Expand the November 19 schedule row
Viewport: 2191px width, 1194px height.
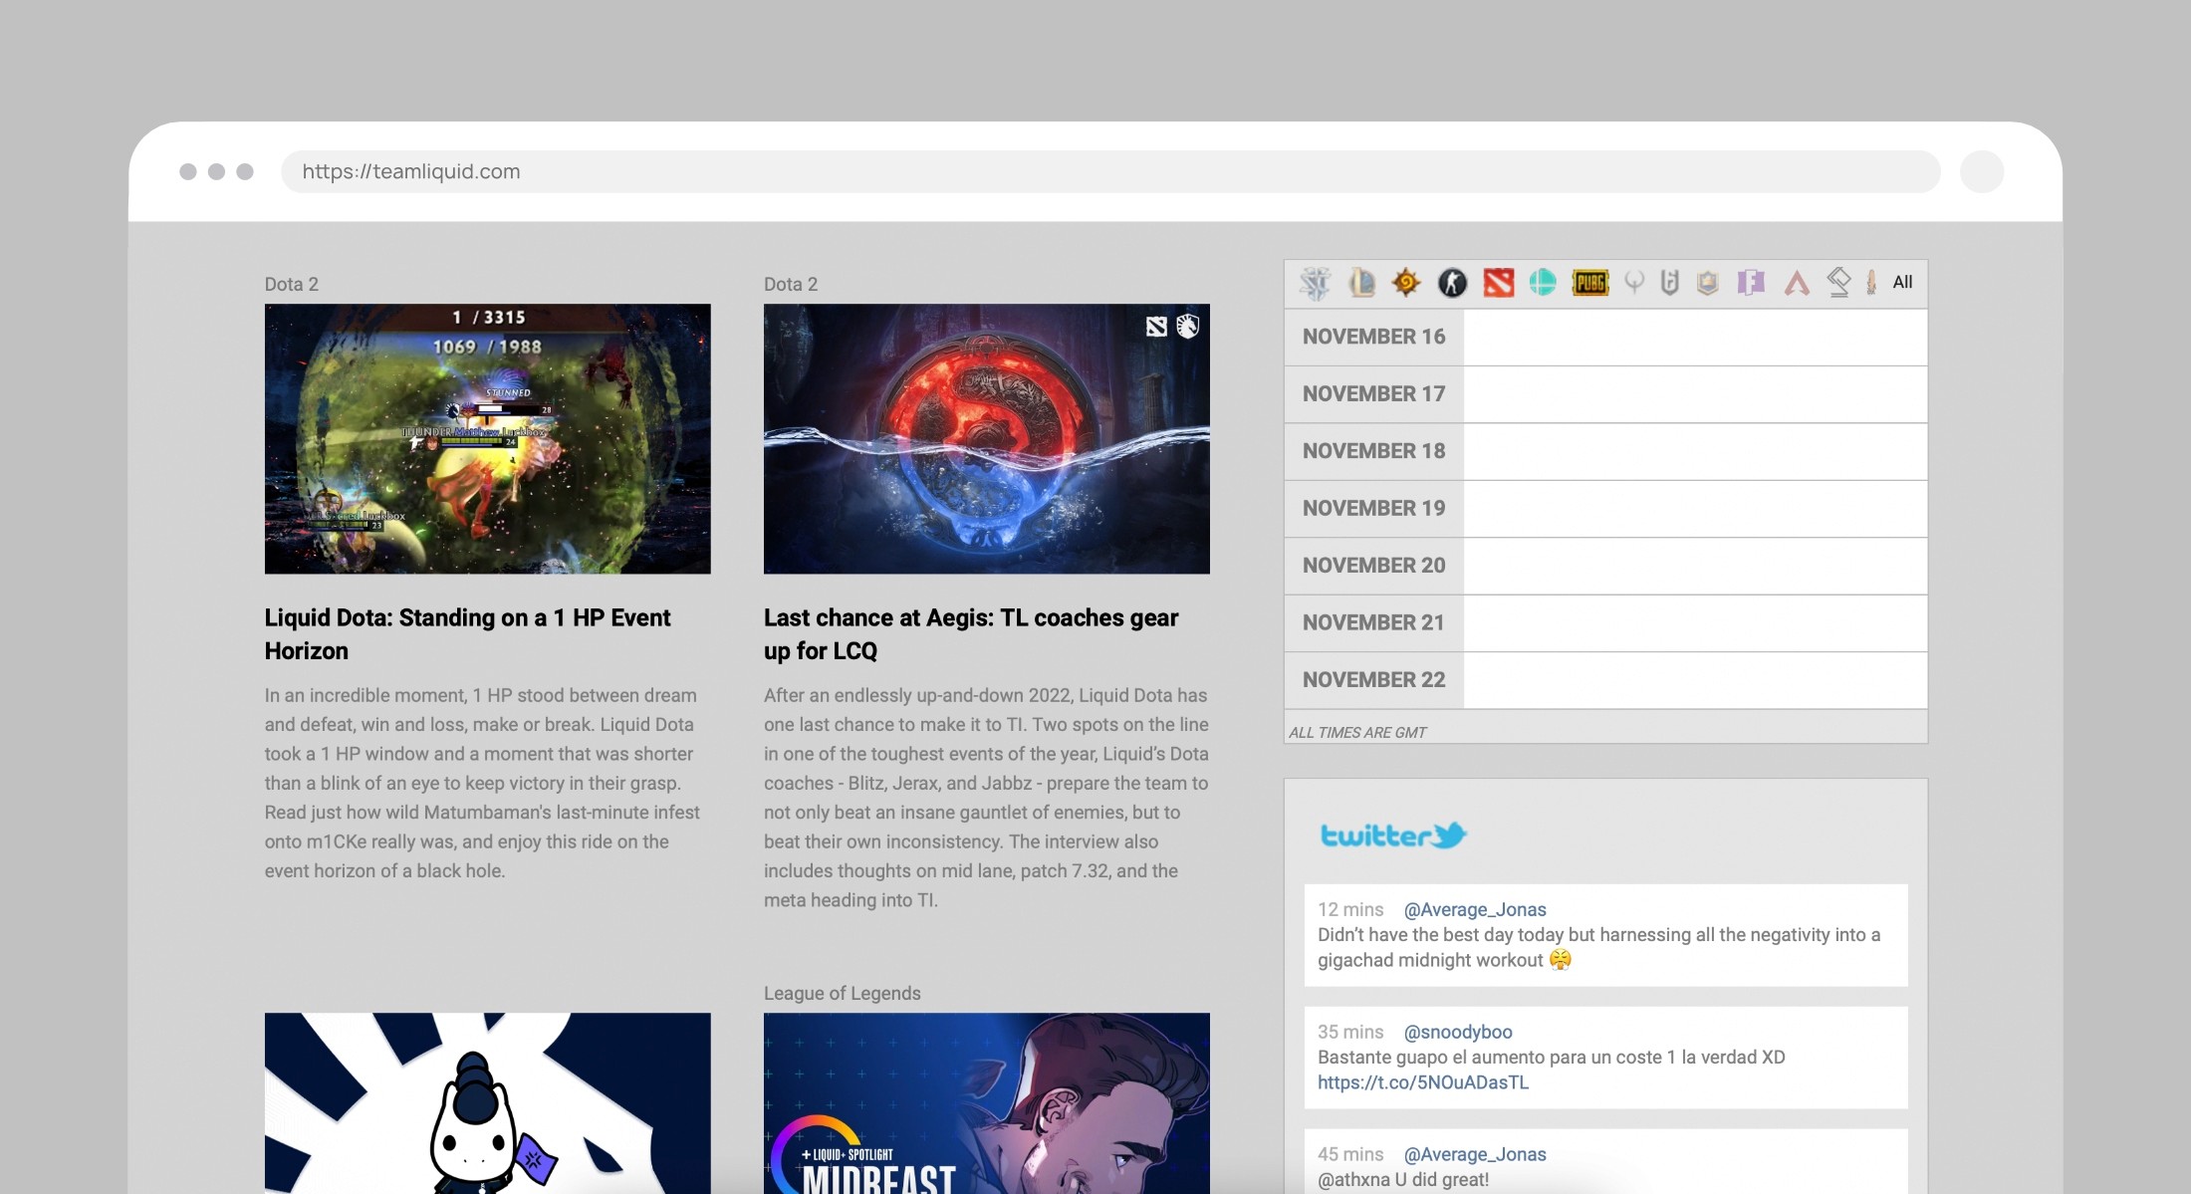click(1373, 509)
